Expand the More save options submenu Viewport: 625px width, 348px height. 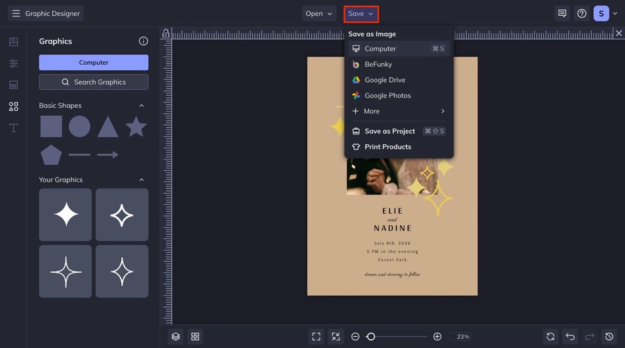point(399,111)
